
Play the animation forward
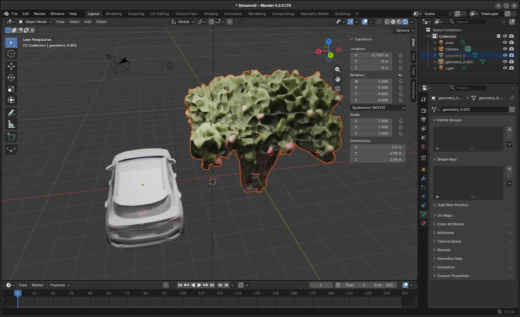199,285
